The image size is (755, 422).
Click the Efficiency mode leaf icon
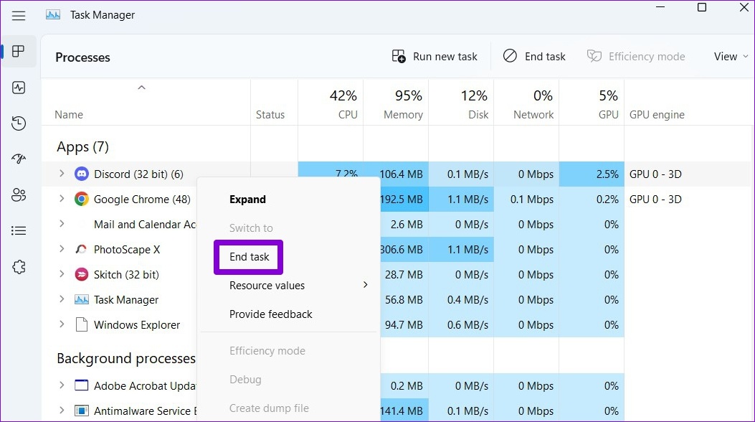594,56
